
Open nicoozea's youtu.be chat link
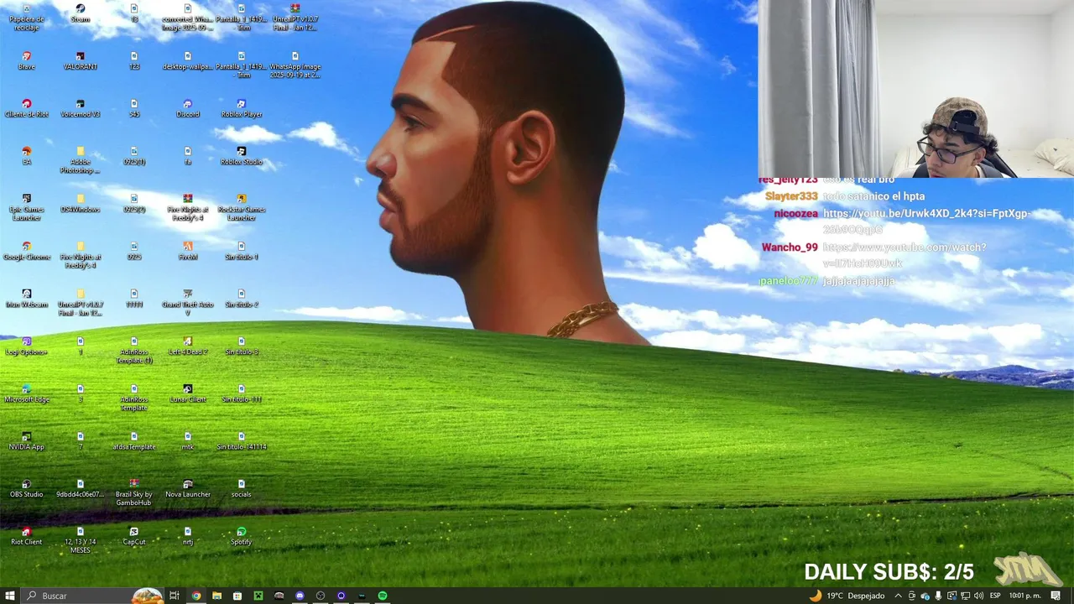[x=925, y=221]
